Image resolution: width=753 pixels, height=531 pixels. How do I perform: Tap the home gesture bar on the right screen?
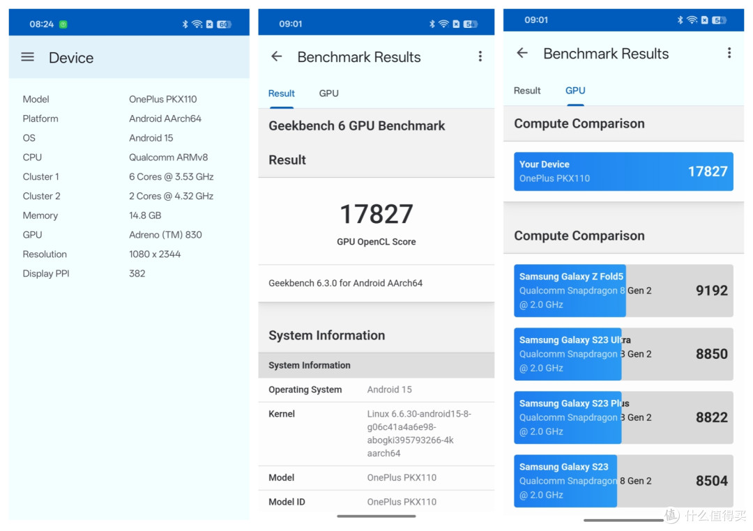click(x=623, y=520)
